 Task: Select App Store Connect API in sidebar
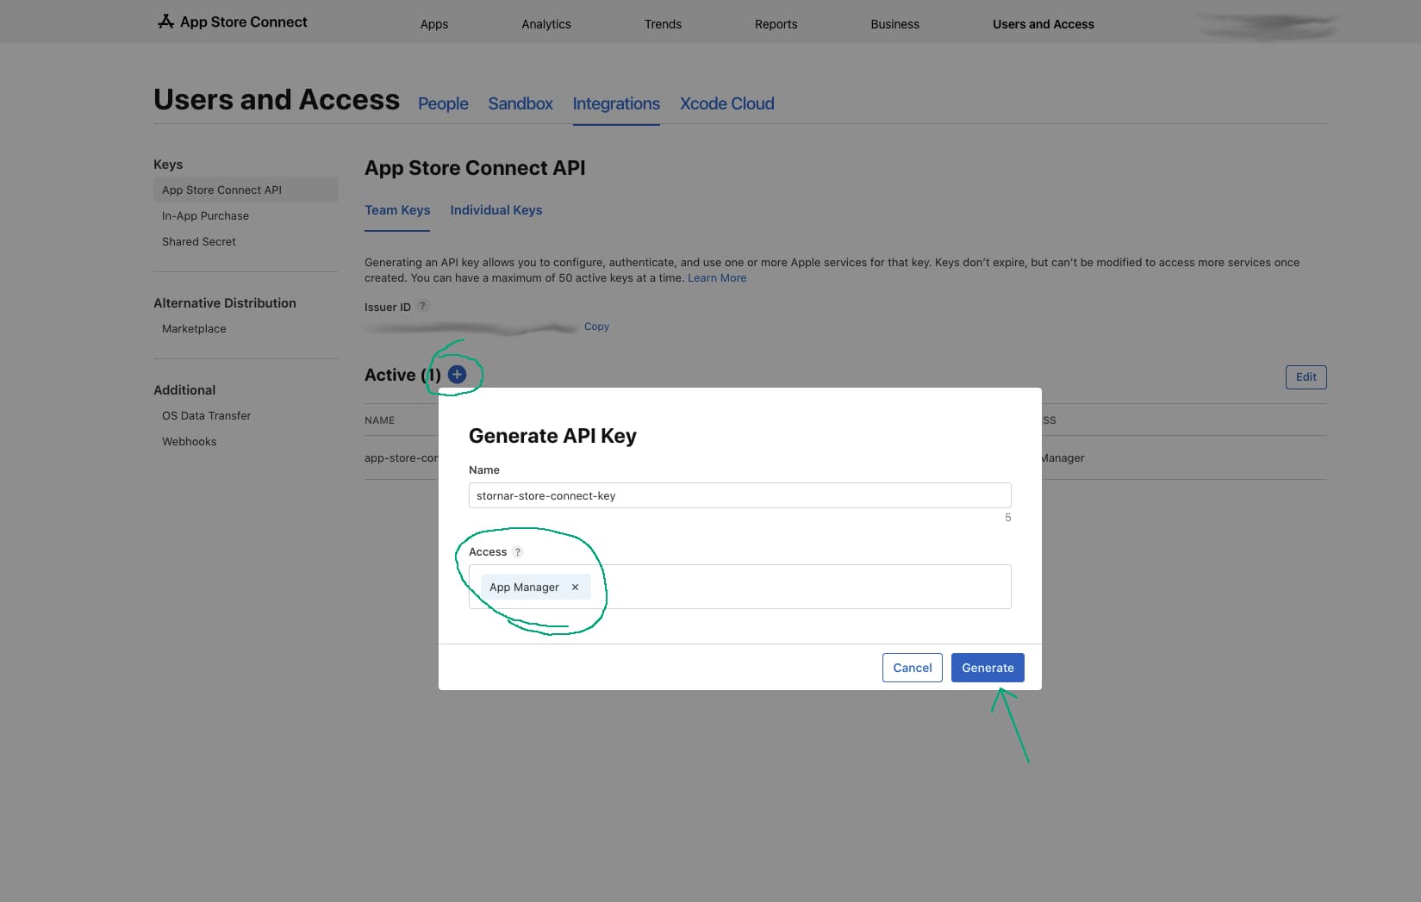pos(246,190)
